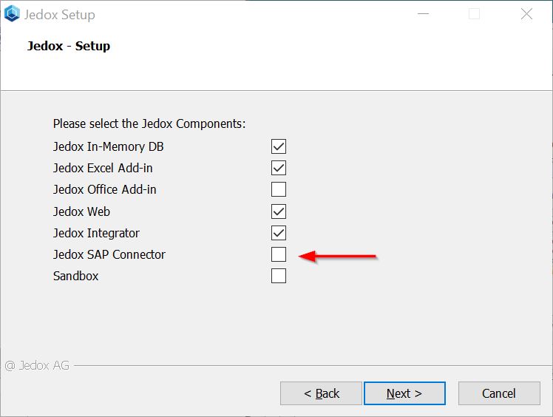Click the 'Jedox Integrator' label
The width and height of the screenshot is (553, 417).
coord(96,233)
